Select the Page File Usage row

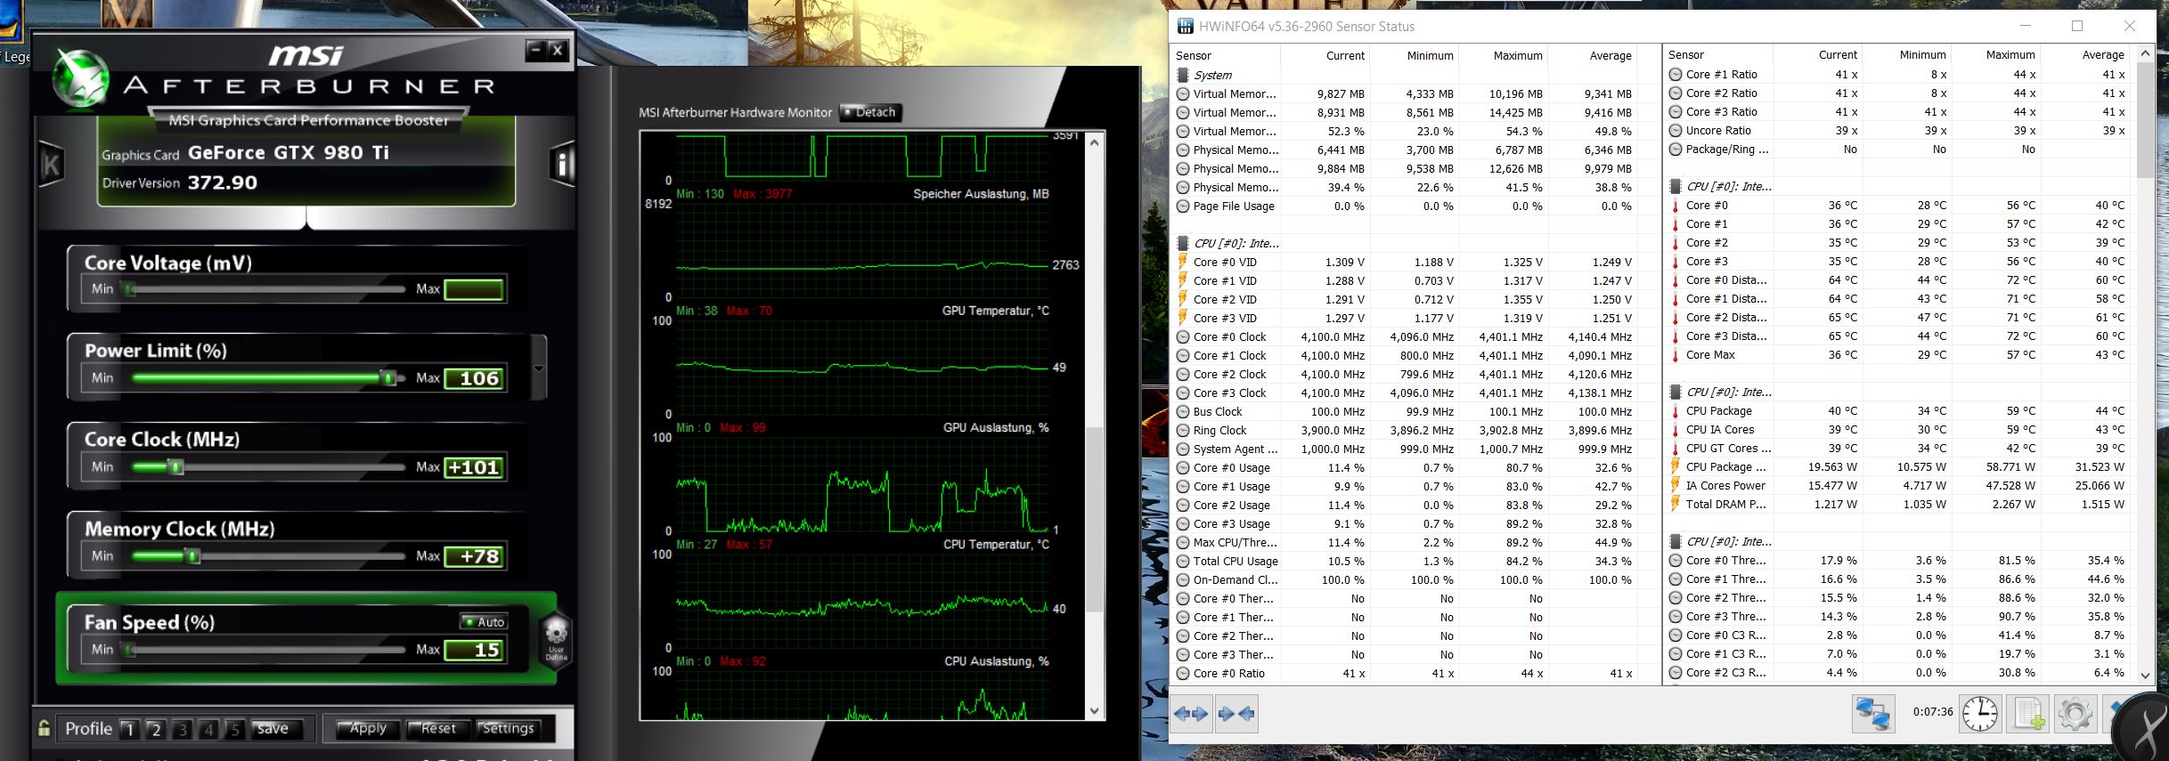[1415, 206]
